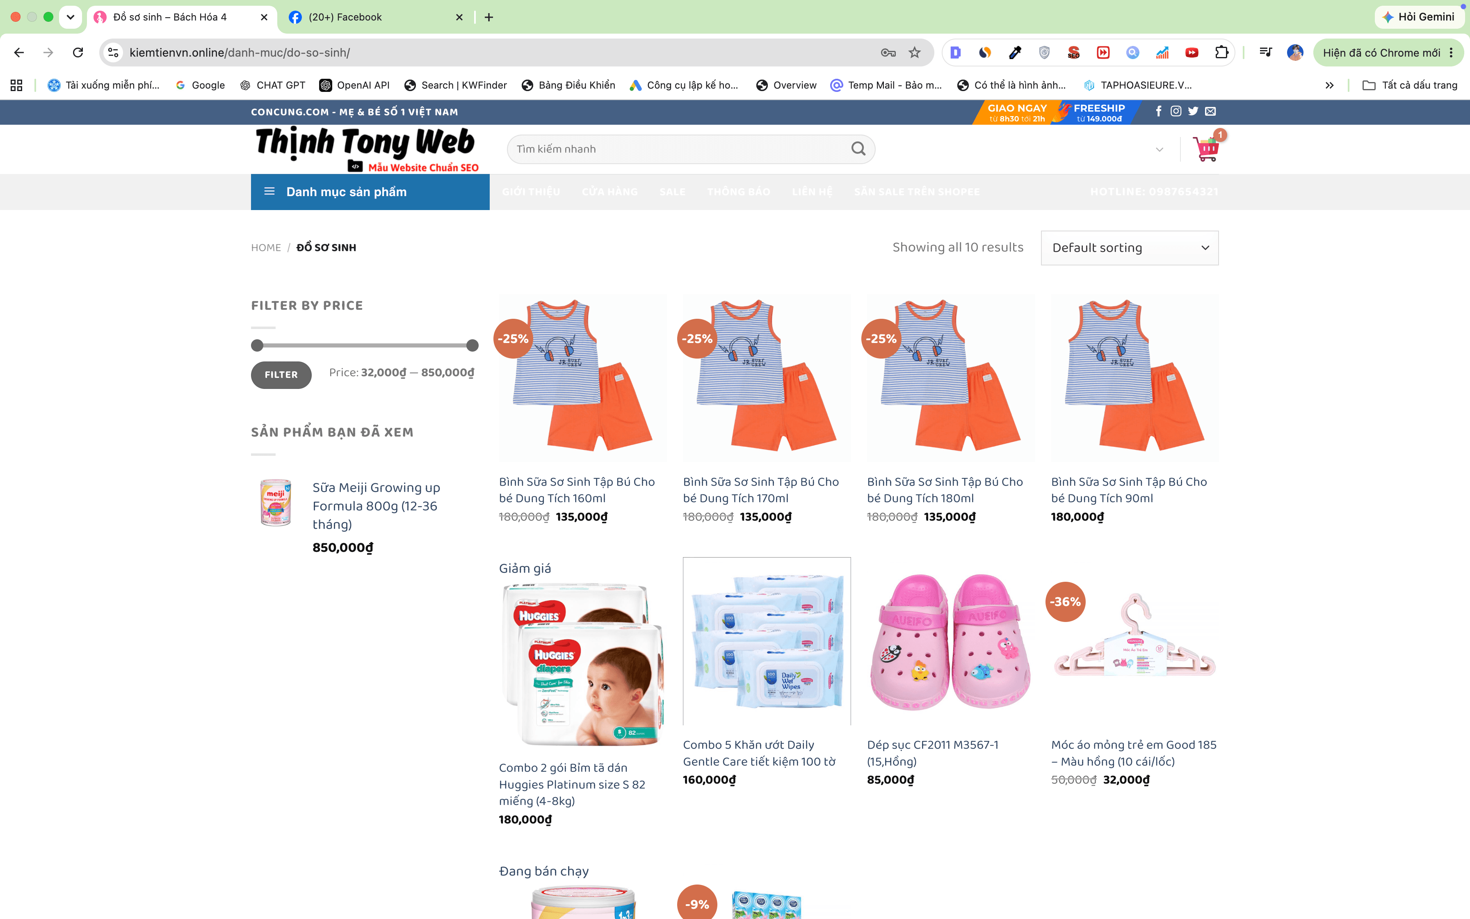Expand the Danh mục sản phẩm menu
1470x919 pixels.
point(370,192)
